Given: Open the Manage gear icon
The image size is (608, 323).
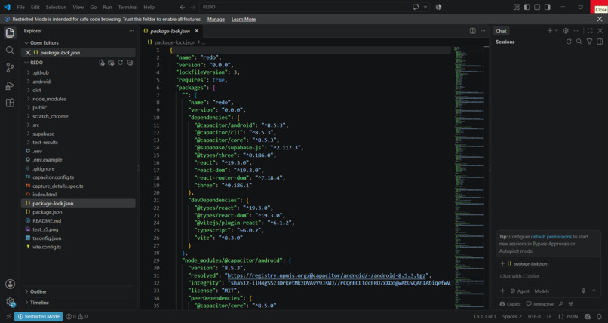Looking at the screenshot, I should [10, 302].
